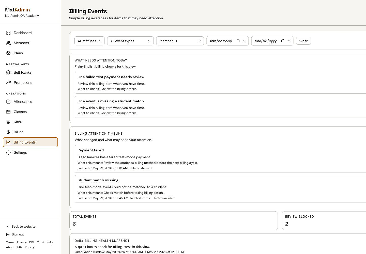Go to Classes
The width and height of the screenshot is (366, 254).
click(x=30, y=112)
